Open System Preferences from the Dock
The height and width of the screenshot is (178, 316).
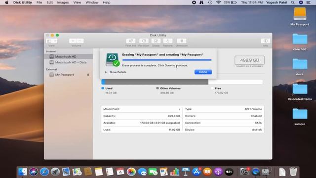point(245,172)
